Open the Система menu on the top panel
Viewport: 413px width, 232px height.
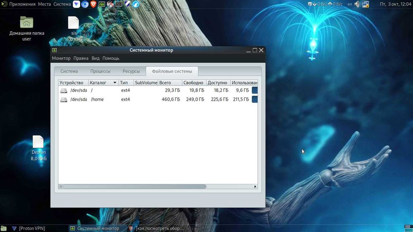tap(62, 4)
